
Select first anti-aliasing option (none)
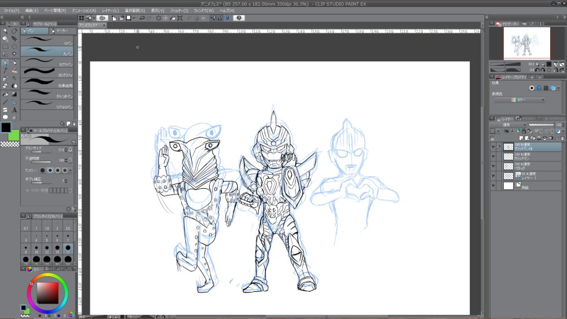click(42, 171)
